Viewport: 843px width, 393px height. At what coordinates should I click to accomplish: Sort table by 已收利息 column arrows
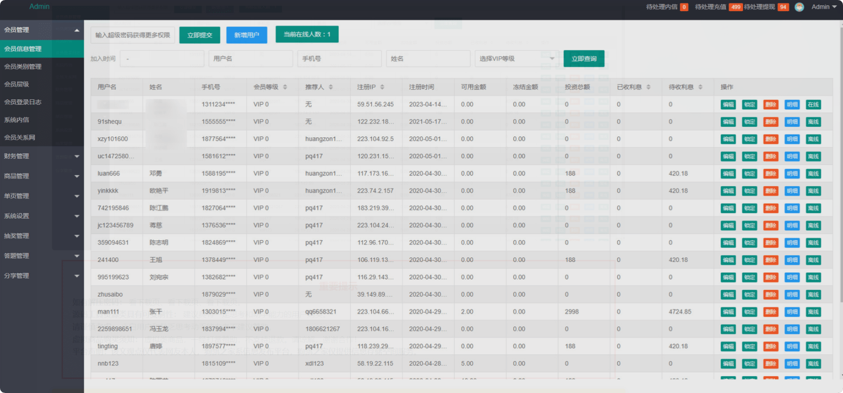tap(648, 87)
